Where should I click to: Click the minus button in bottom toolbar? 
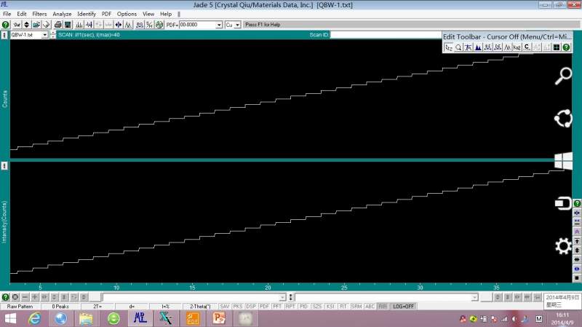point(25,297)
